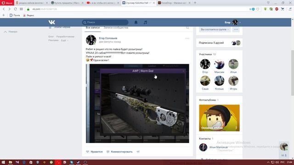Open the Егор account menu dropdown
The image size is (294, 165).
[233, 22]
